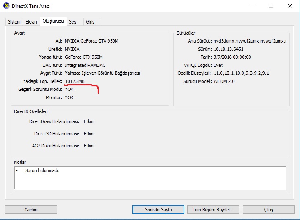Click the Ana Sürücü value 'nvd3dumx,nvwgf2umx'

pyautogui.click(x=250, y=41)
